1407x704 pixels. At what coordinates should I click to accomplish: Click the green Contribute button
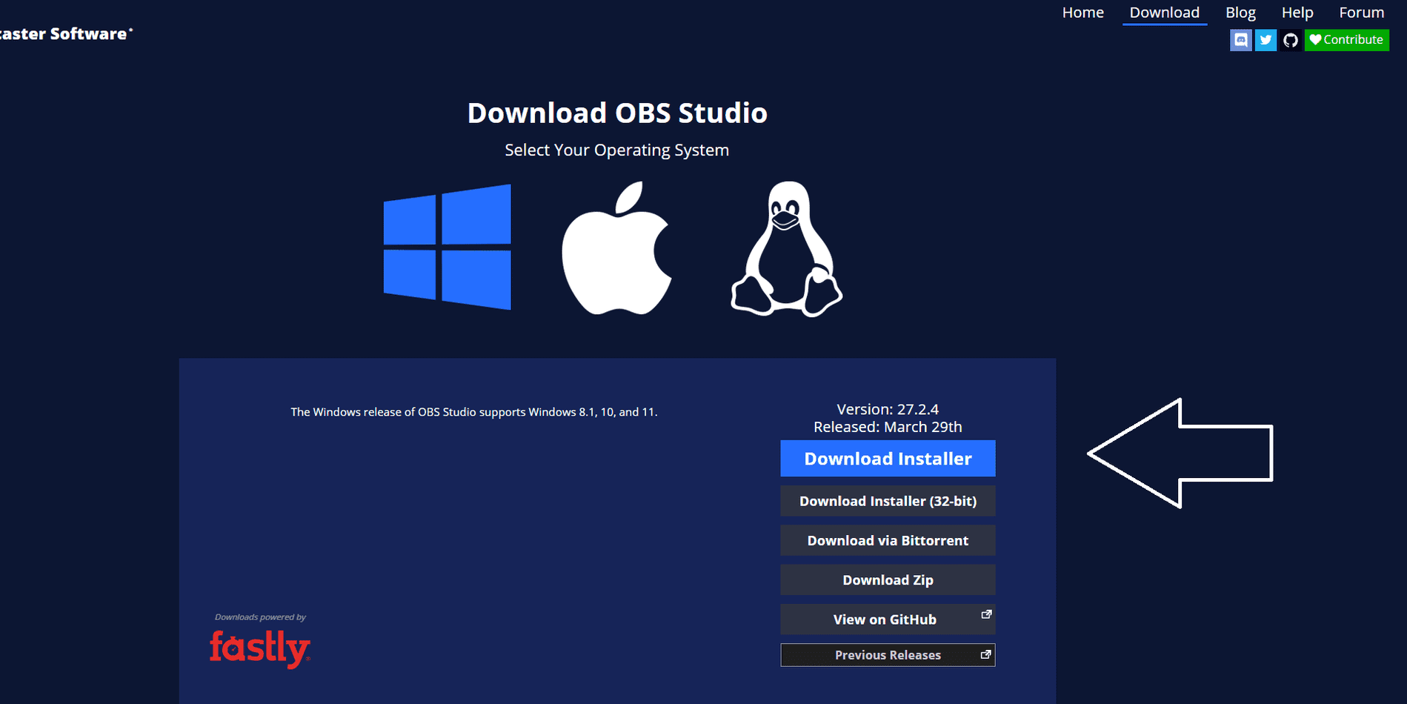[1346, 40]
